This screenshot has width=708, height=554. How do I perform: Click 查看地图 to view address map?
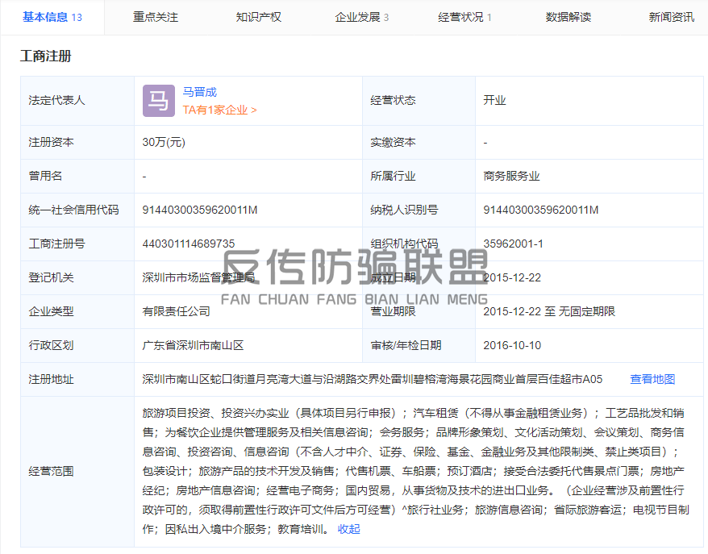652,379
